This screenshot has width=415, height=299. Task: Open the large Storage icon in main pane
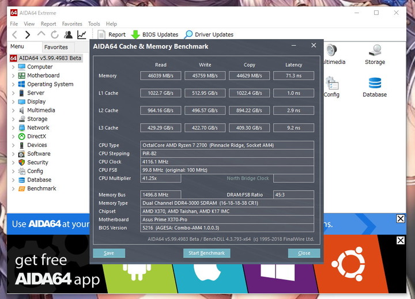pyautogui.click(x=375, y=50)
